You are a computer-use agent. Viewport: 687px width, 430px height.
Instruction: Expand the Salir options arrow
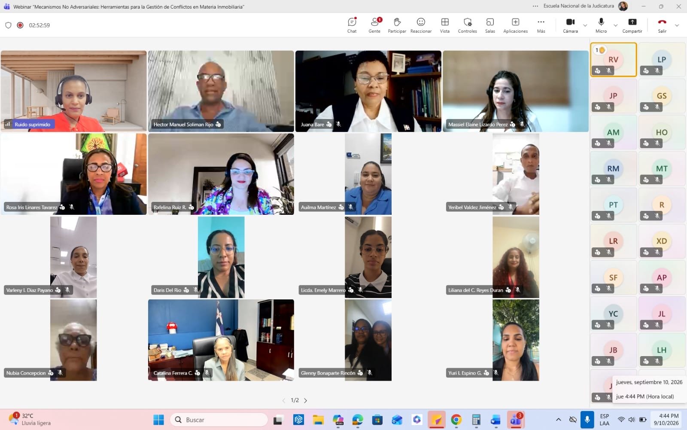677,25
